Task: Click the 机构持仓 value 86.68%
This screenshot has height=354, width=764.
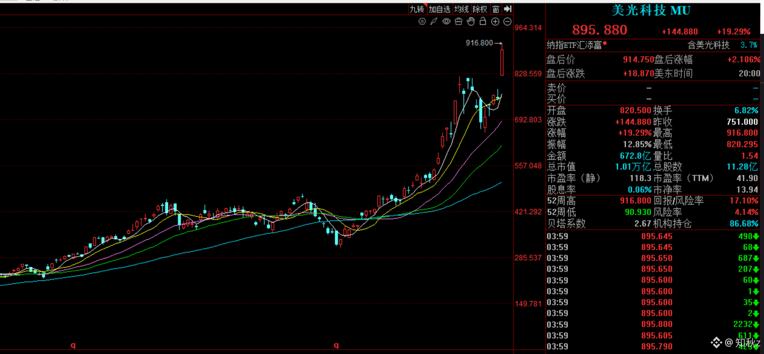Action: (x=744, y=224)
